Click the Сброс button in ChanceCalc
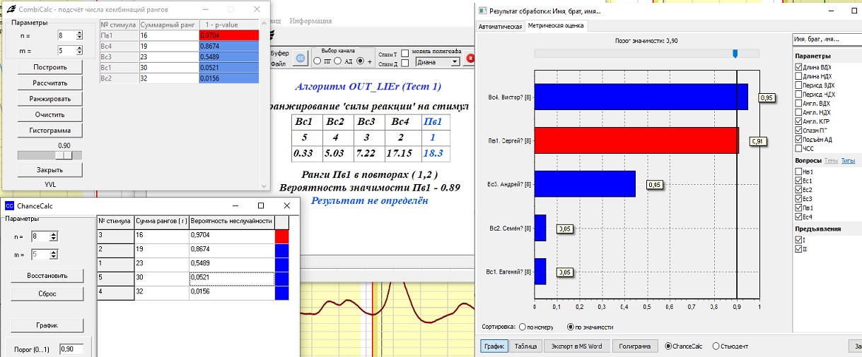The image size is (862, 357). point(47,293)
